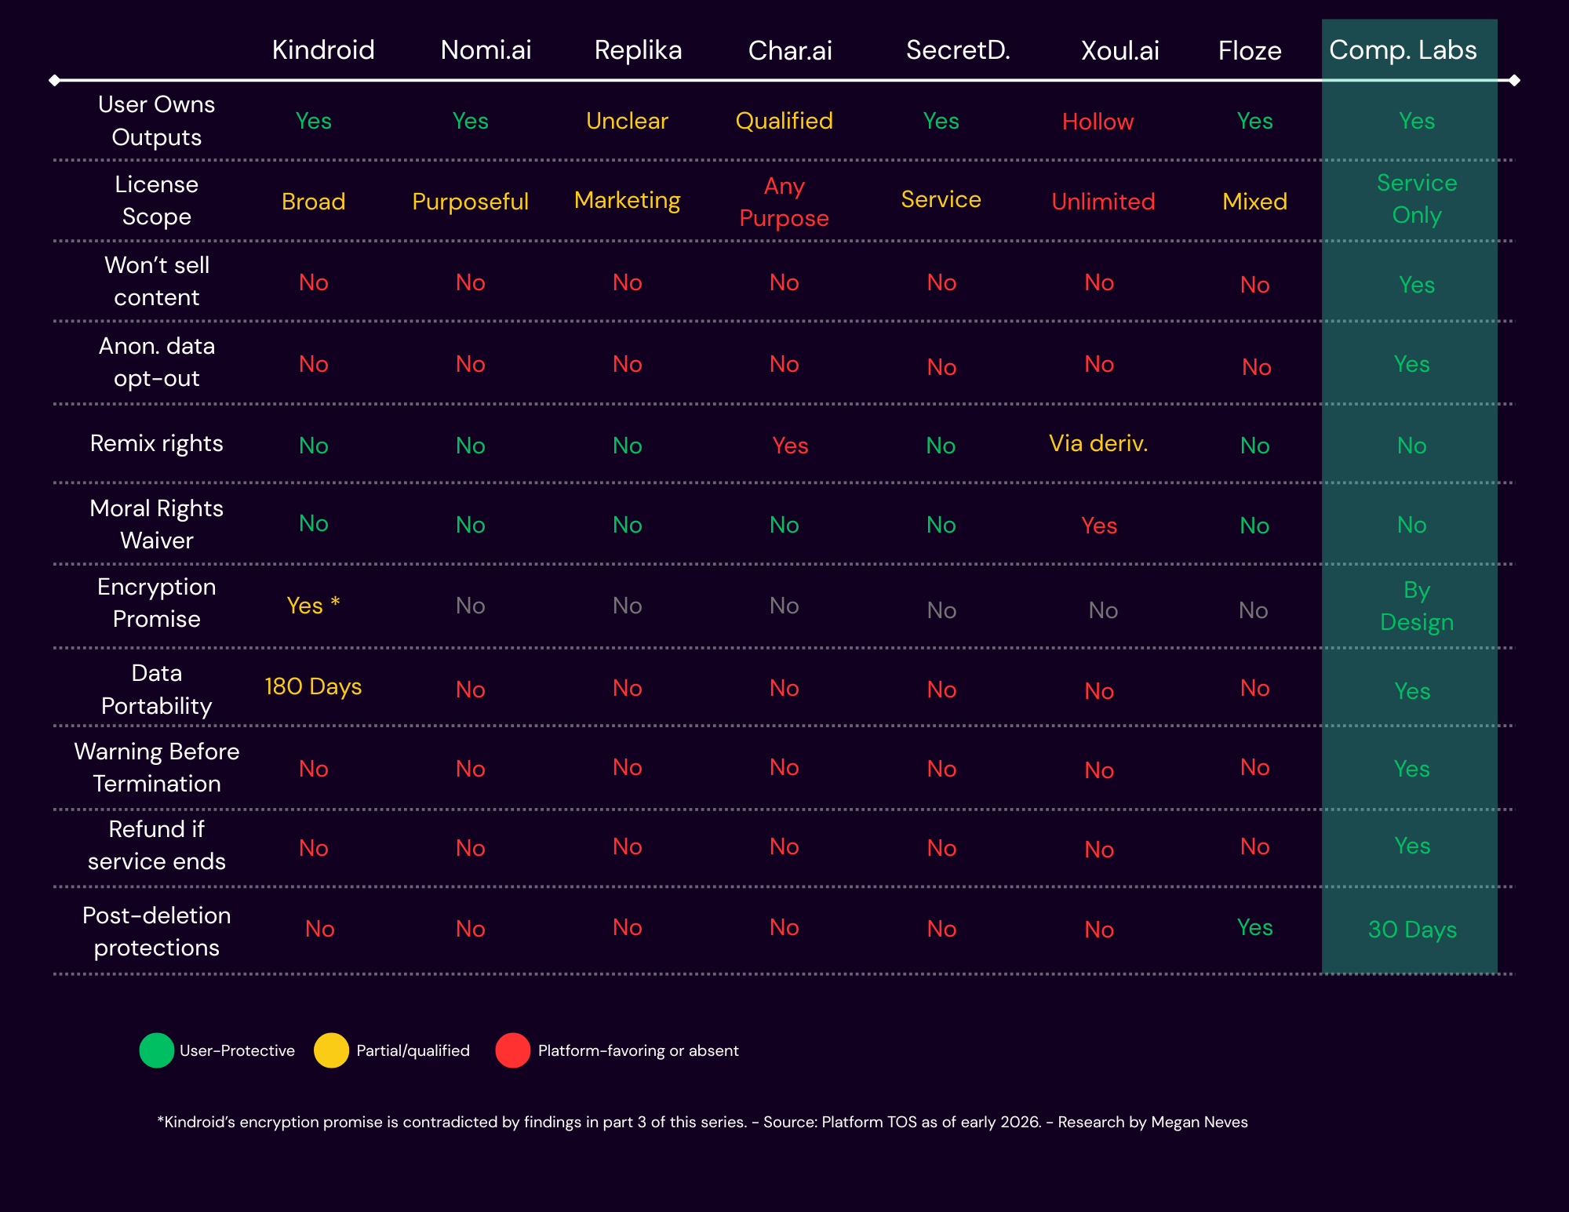
Task: Click 'Hollow' under Xoul.ai
Action: pyautogui.click(x=1098, y=122)
